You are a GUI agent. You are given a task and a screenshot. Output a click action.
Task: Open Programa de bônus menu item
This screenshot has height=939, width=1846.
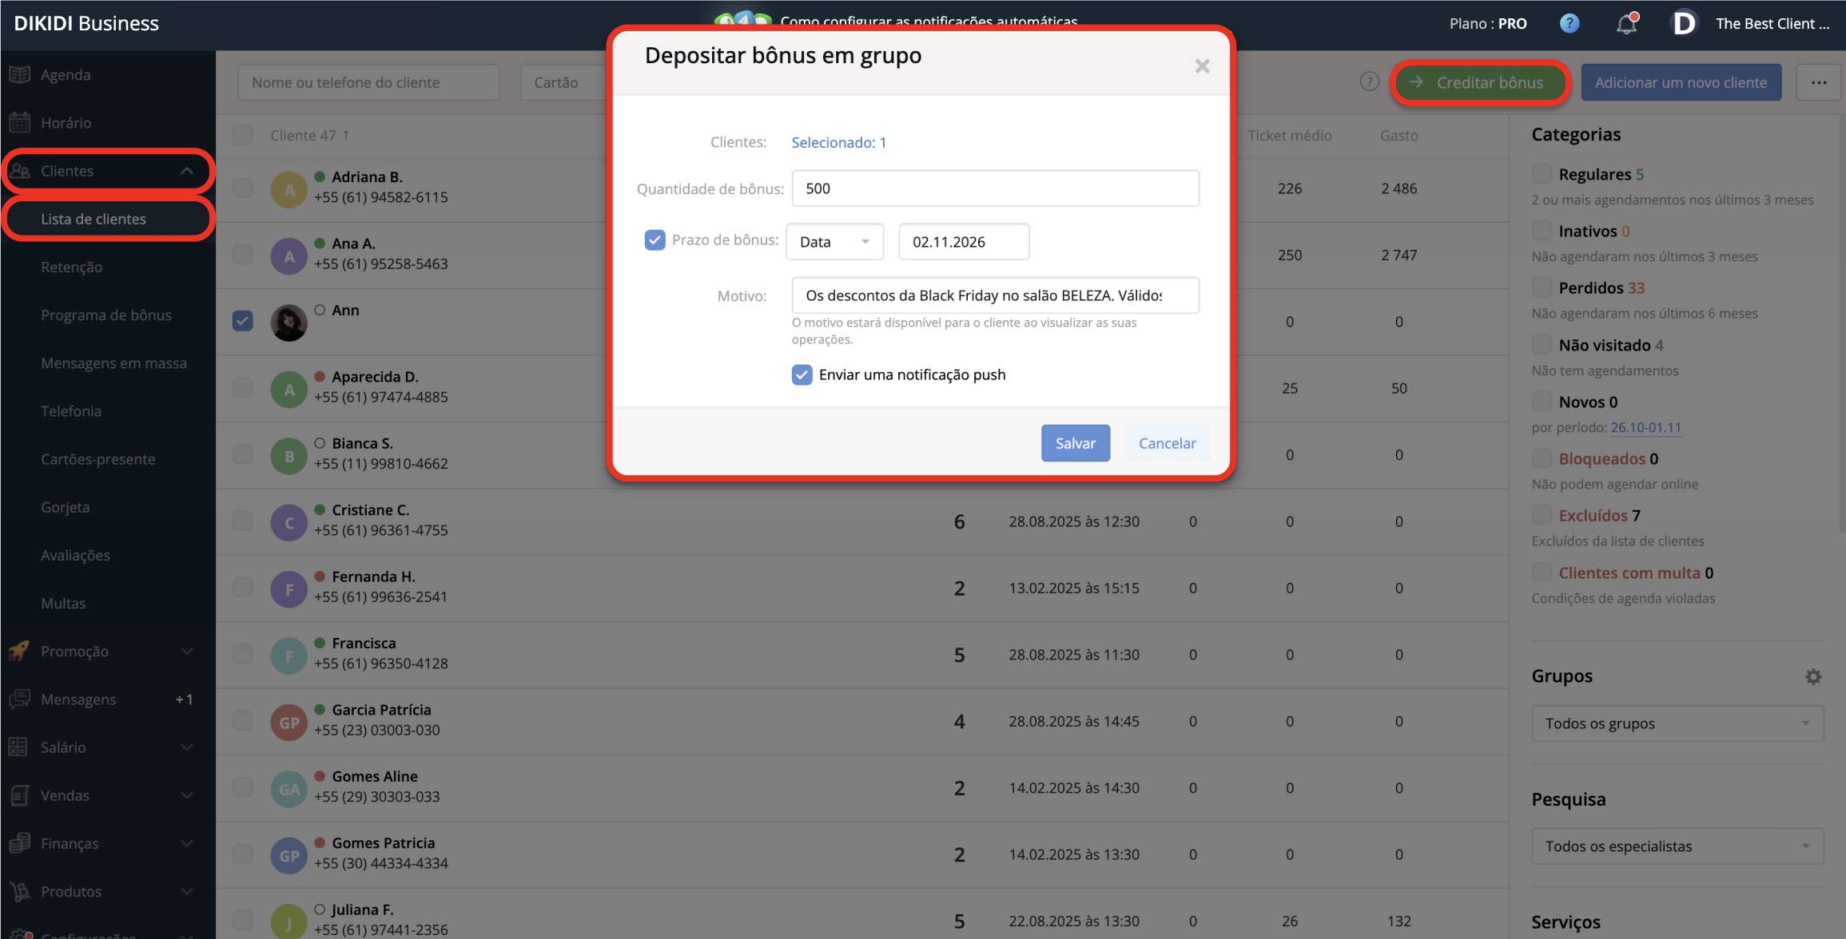[106, 315]
